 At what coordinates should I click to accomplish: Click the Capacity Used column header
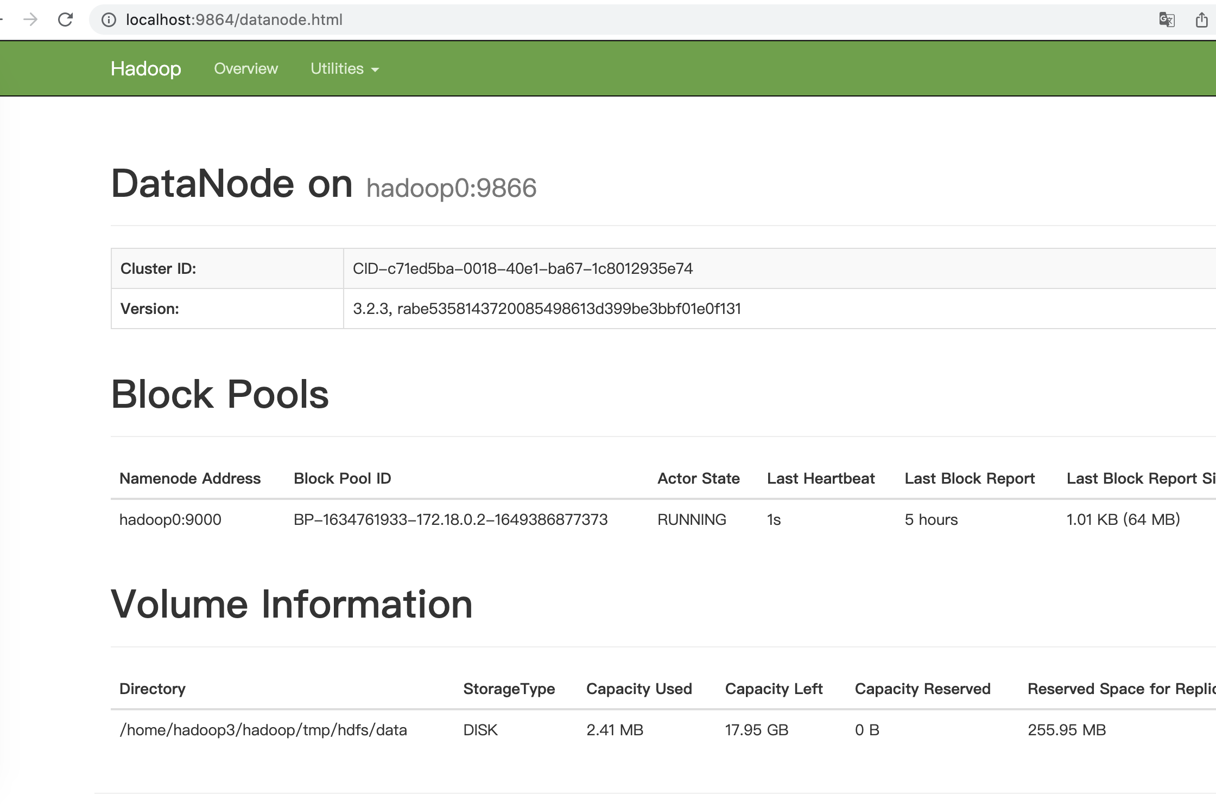click(639, 689)
